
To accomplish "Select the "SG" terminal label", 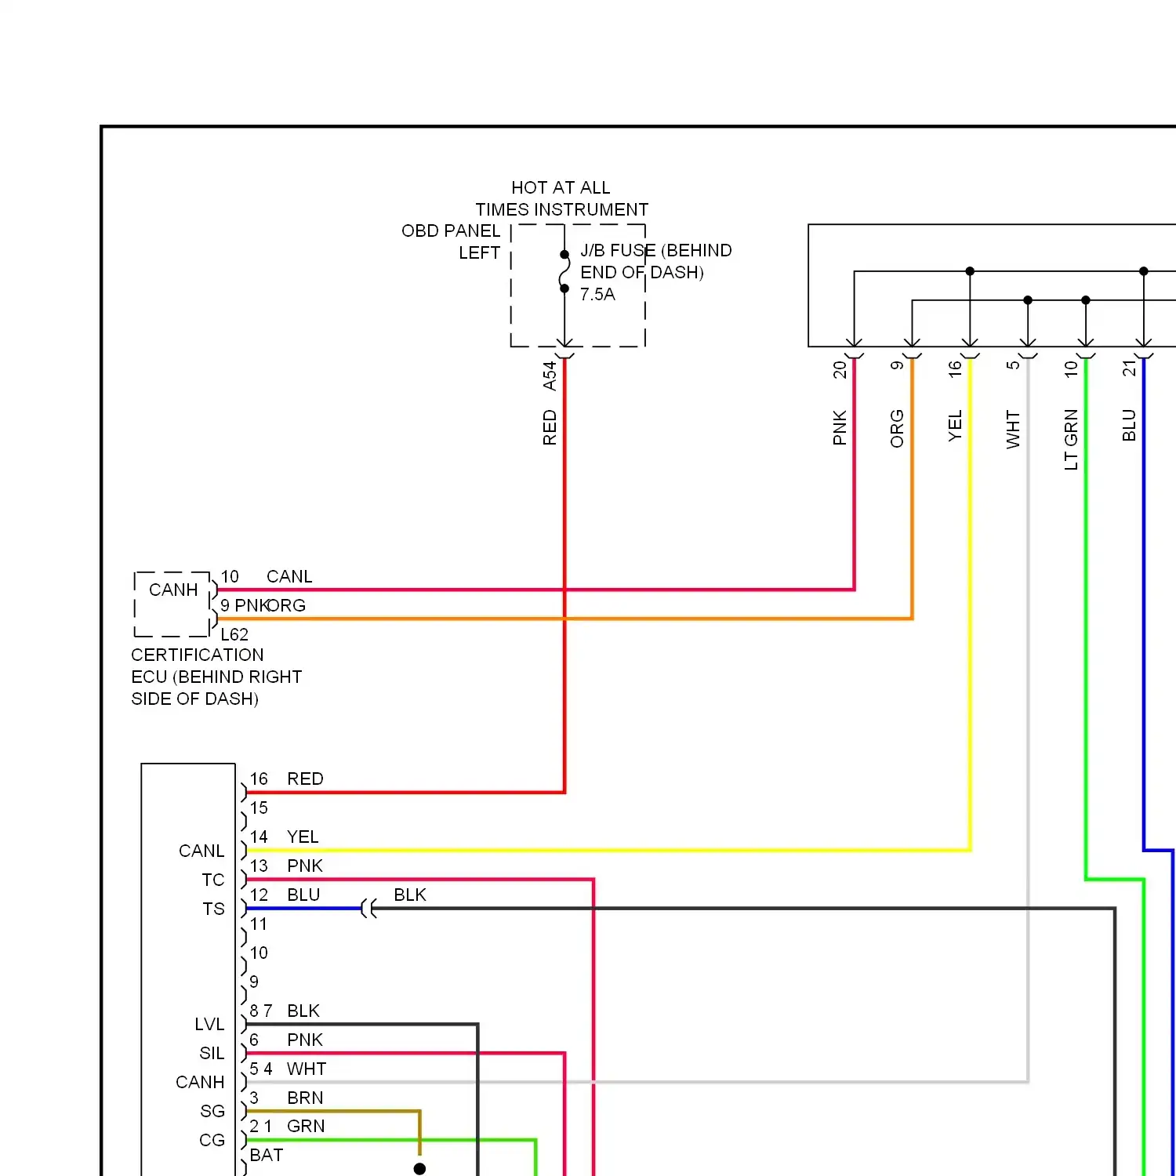I will [212, 1111].
